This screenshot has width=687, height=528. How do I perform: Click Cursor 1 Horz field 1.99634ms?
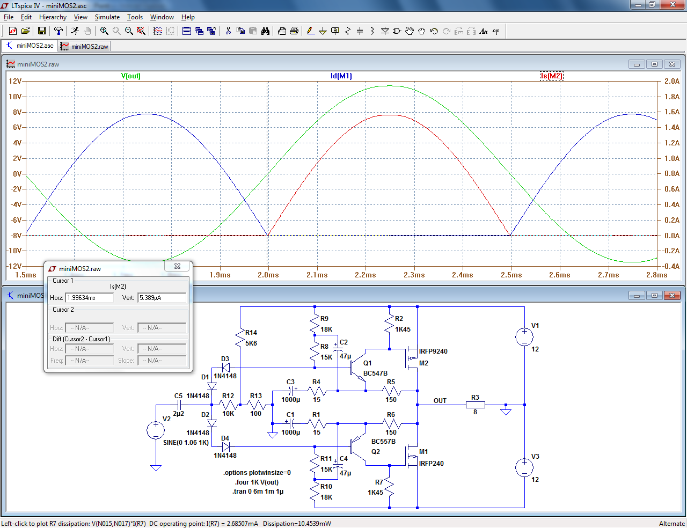pyautogui.click(x=89, y=297)
